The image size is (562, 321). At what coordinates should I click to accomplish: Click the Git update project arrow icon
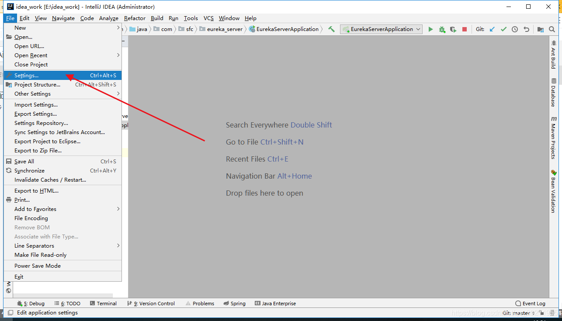492,29
